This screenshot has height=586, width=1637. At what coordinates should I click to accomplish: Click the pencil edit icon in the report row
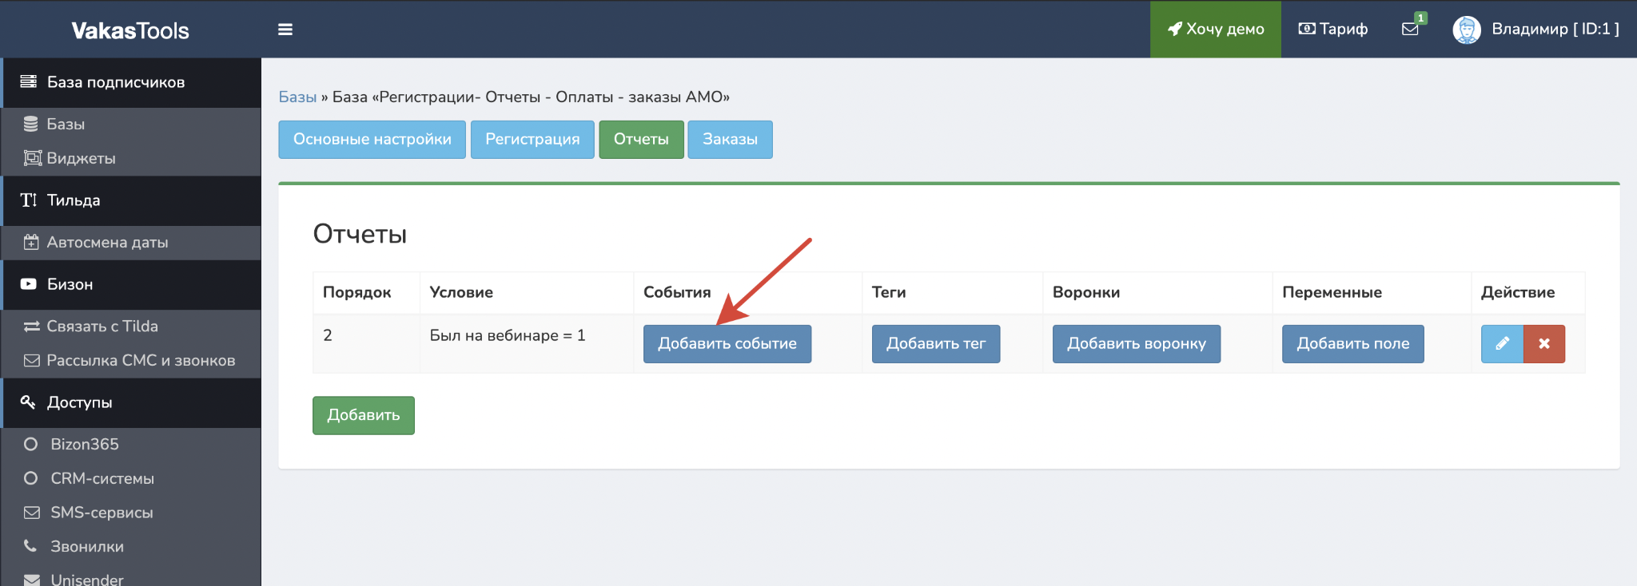pos(1502,343)
